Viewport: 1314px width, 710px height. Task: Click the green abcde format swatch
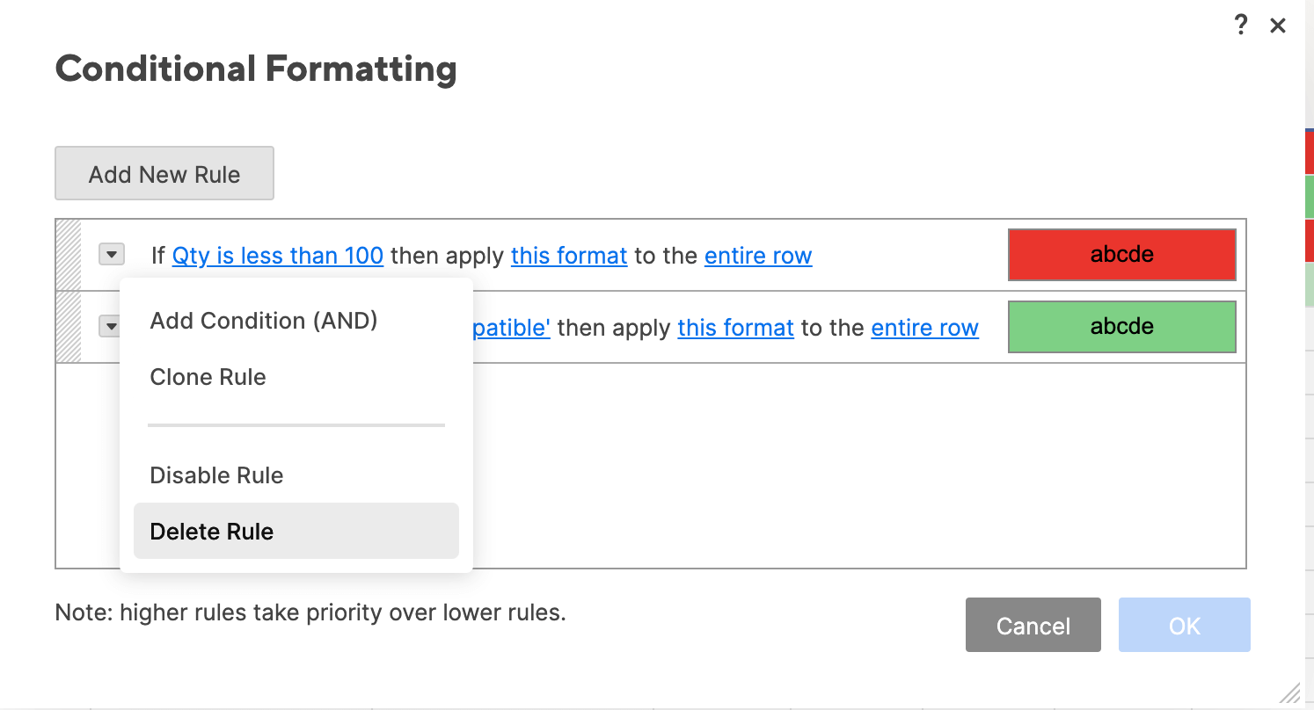tap(1121, 327)
